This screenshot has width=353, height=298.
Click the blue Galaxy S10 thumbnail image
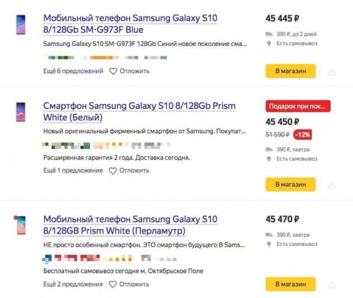(21, 25)
